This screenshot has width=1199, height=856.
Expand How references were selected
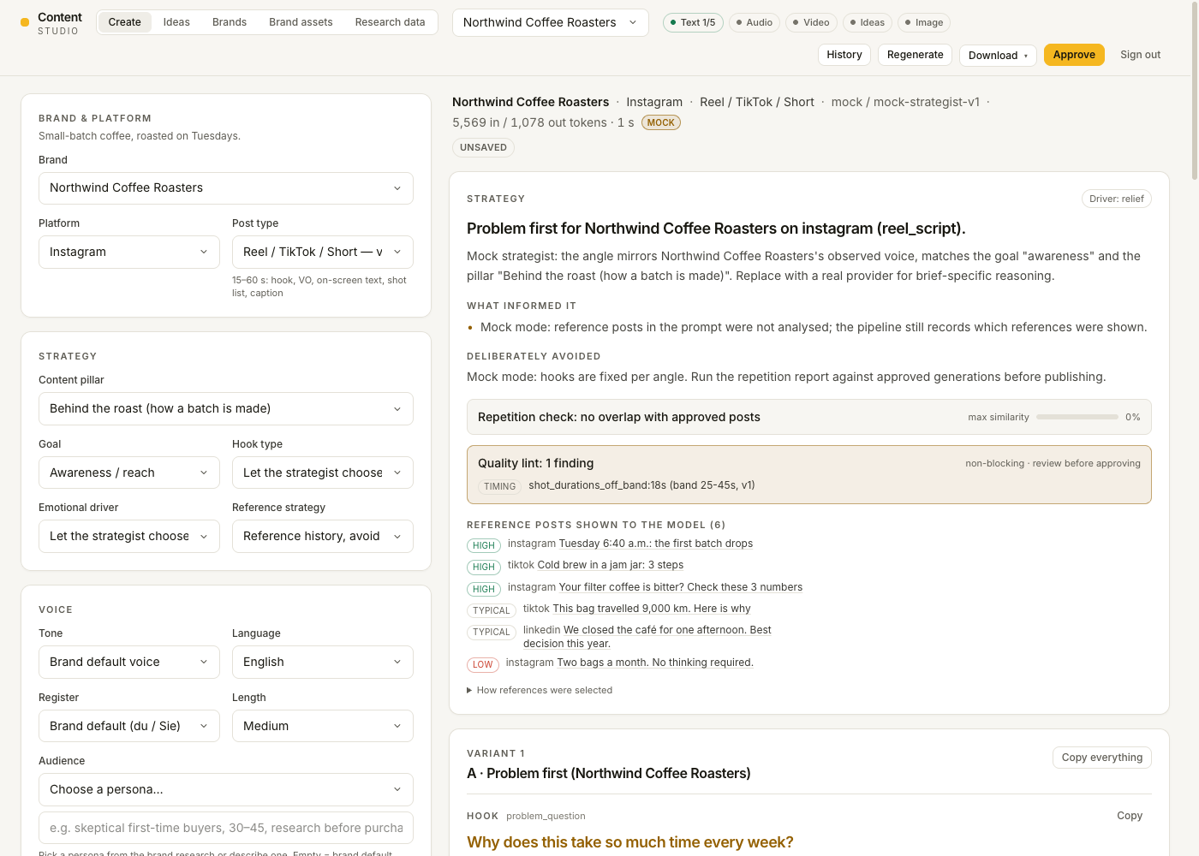(540, 690)
